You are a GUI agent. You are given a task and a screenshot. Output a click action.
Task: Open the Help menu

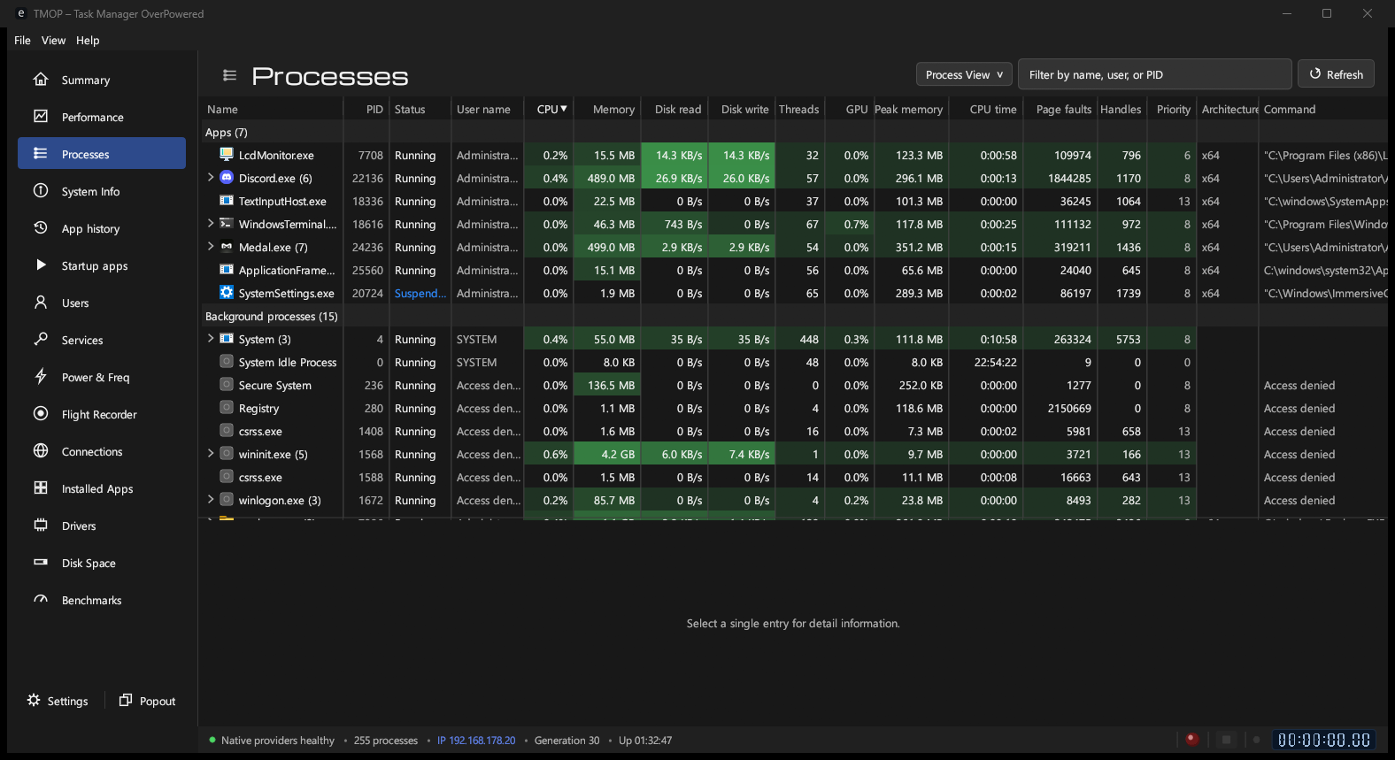tap(88, 41)
